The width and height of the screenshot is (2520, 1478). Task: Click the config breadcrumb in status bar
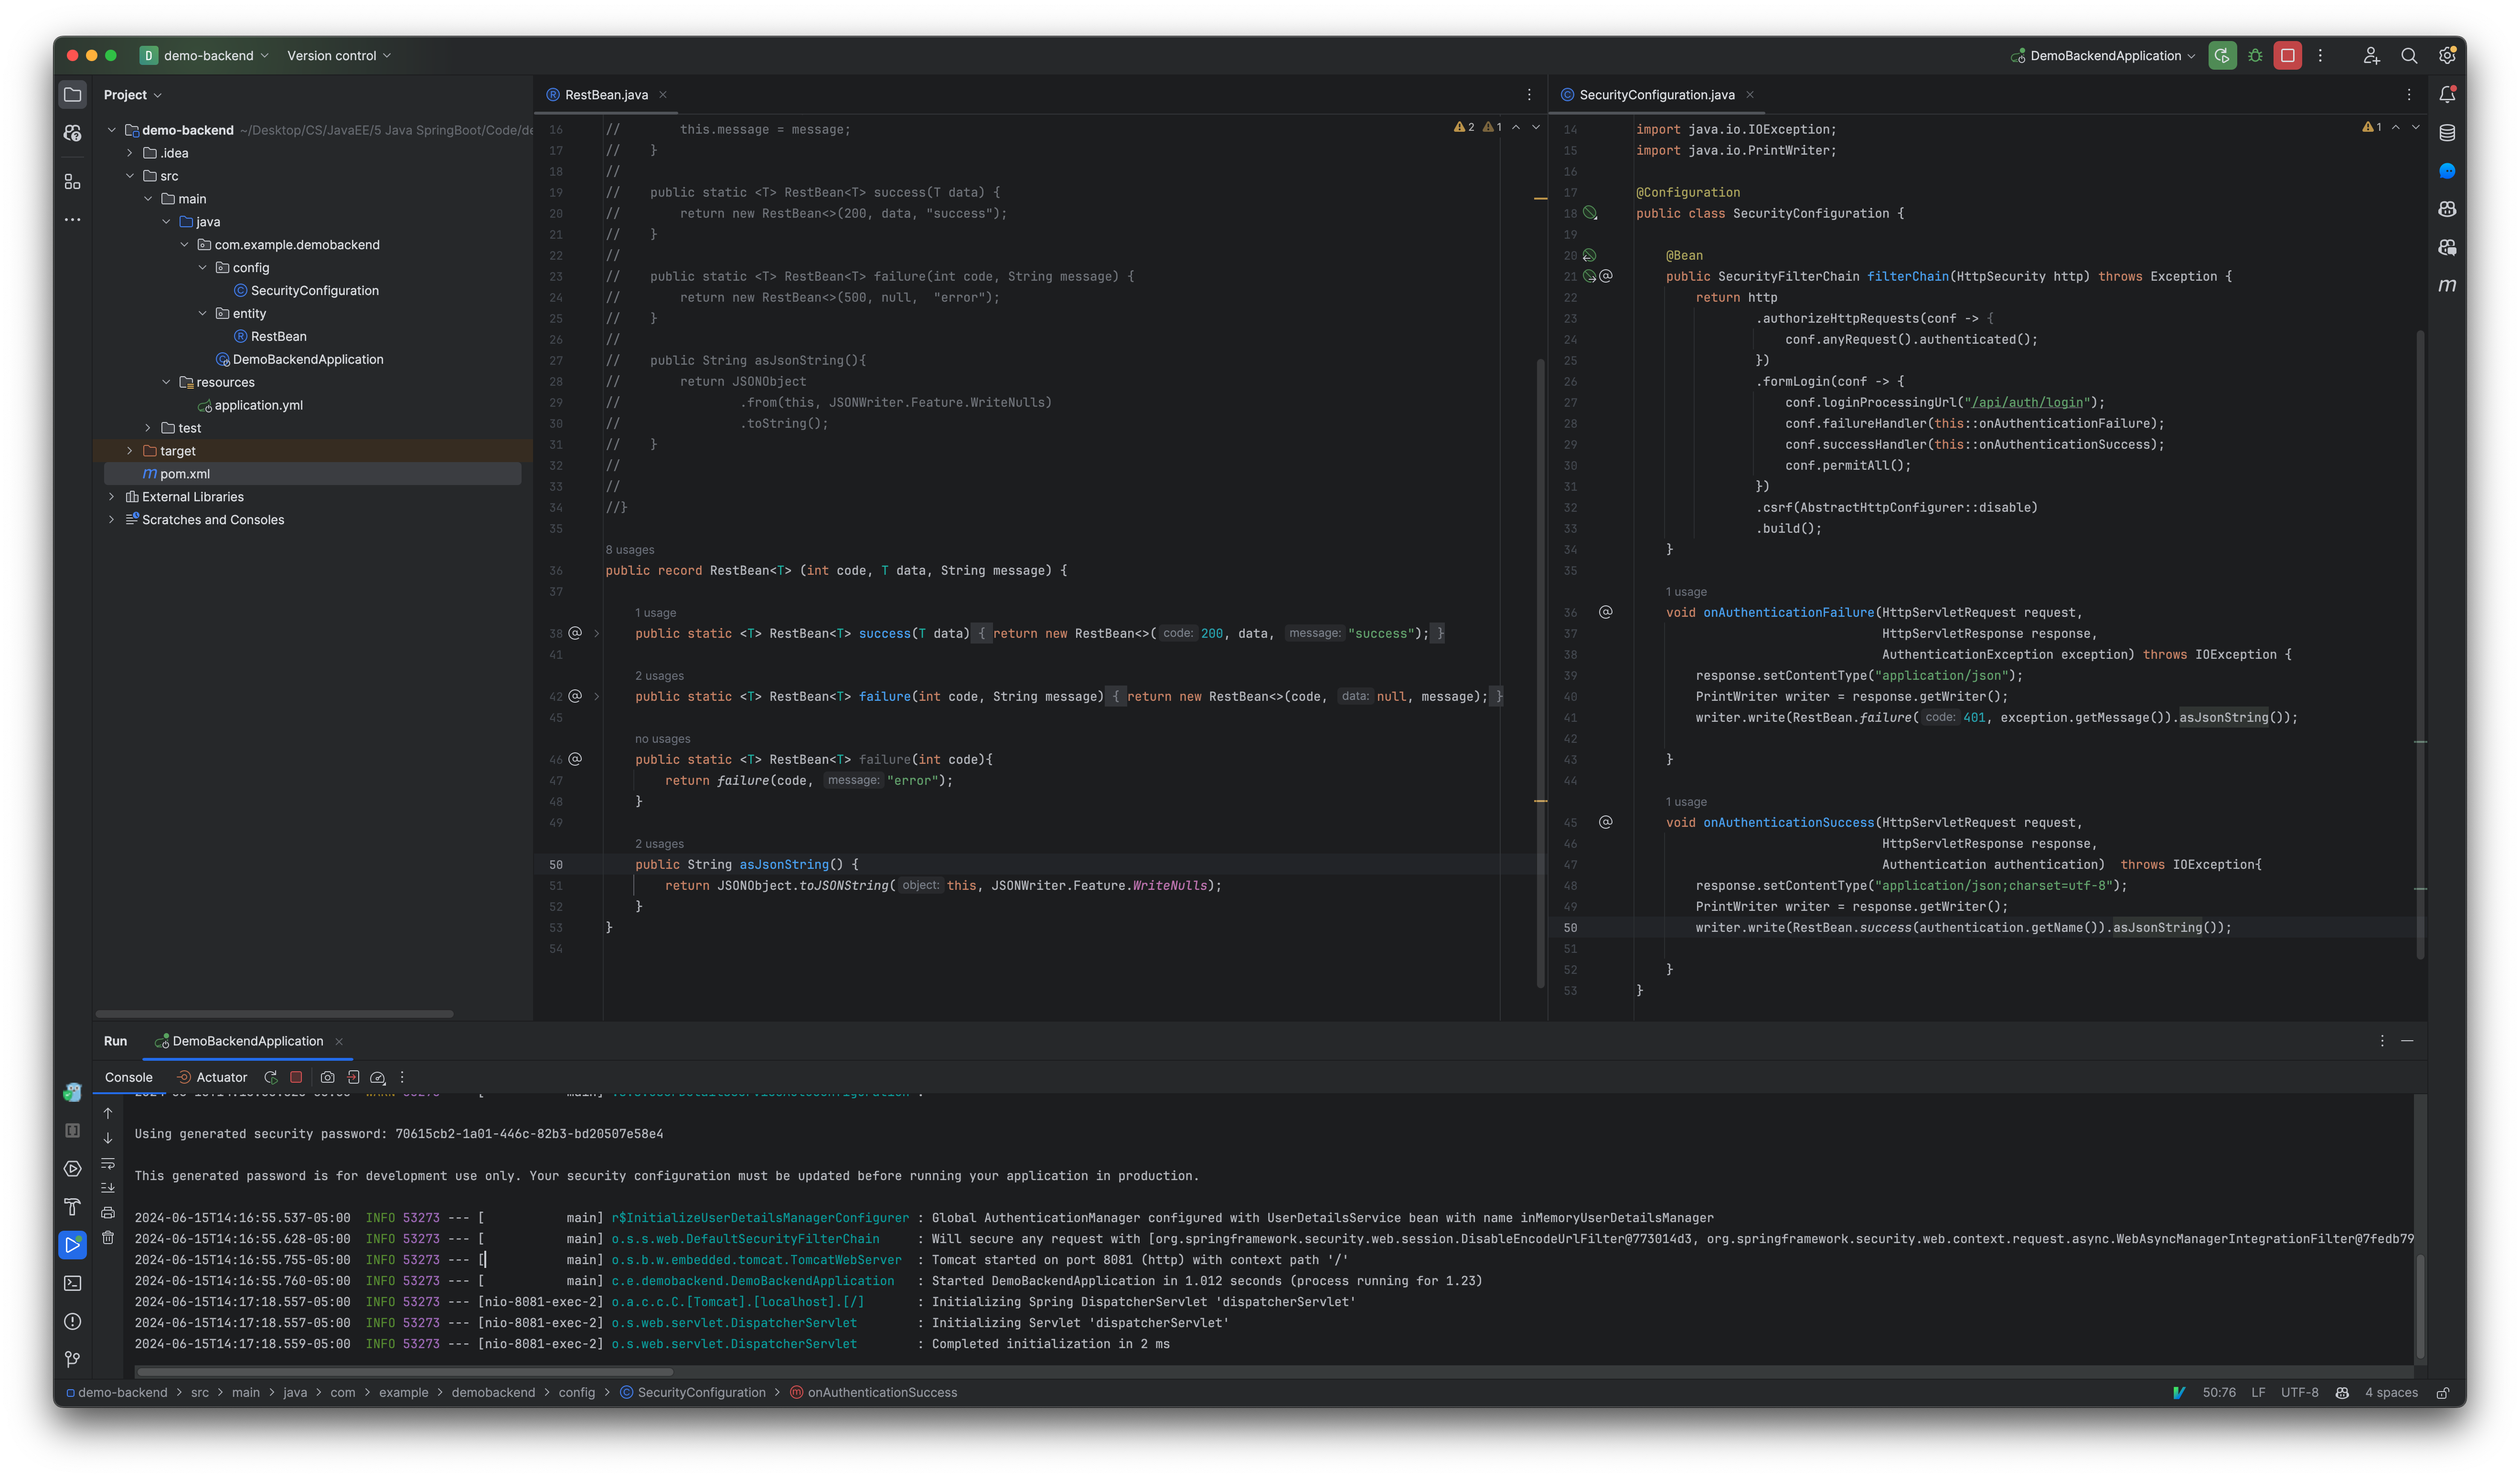[576, 1392]
